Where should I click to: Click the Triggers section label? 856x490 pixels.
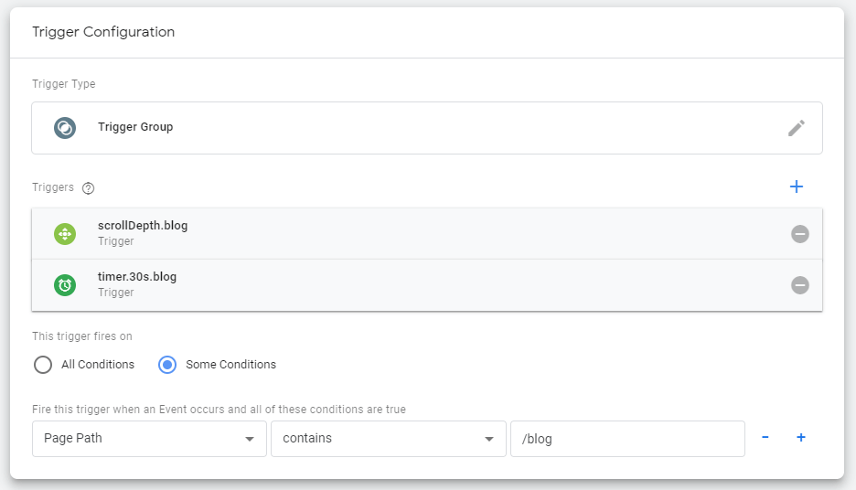click(x=52, y=187)
